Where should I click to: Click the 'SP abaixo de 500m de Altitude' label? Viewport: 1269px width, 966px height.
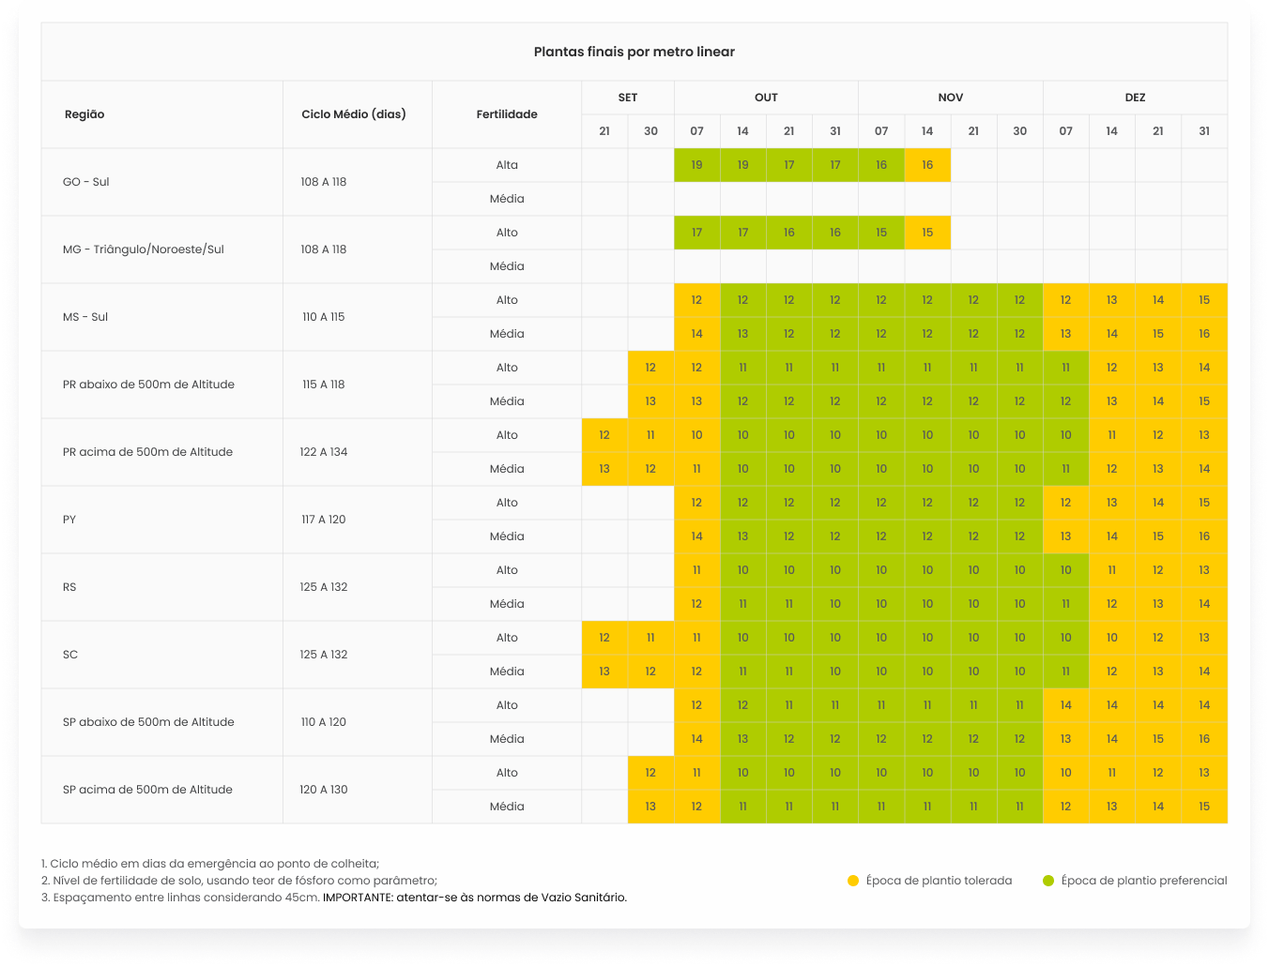148,722
